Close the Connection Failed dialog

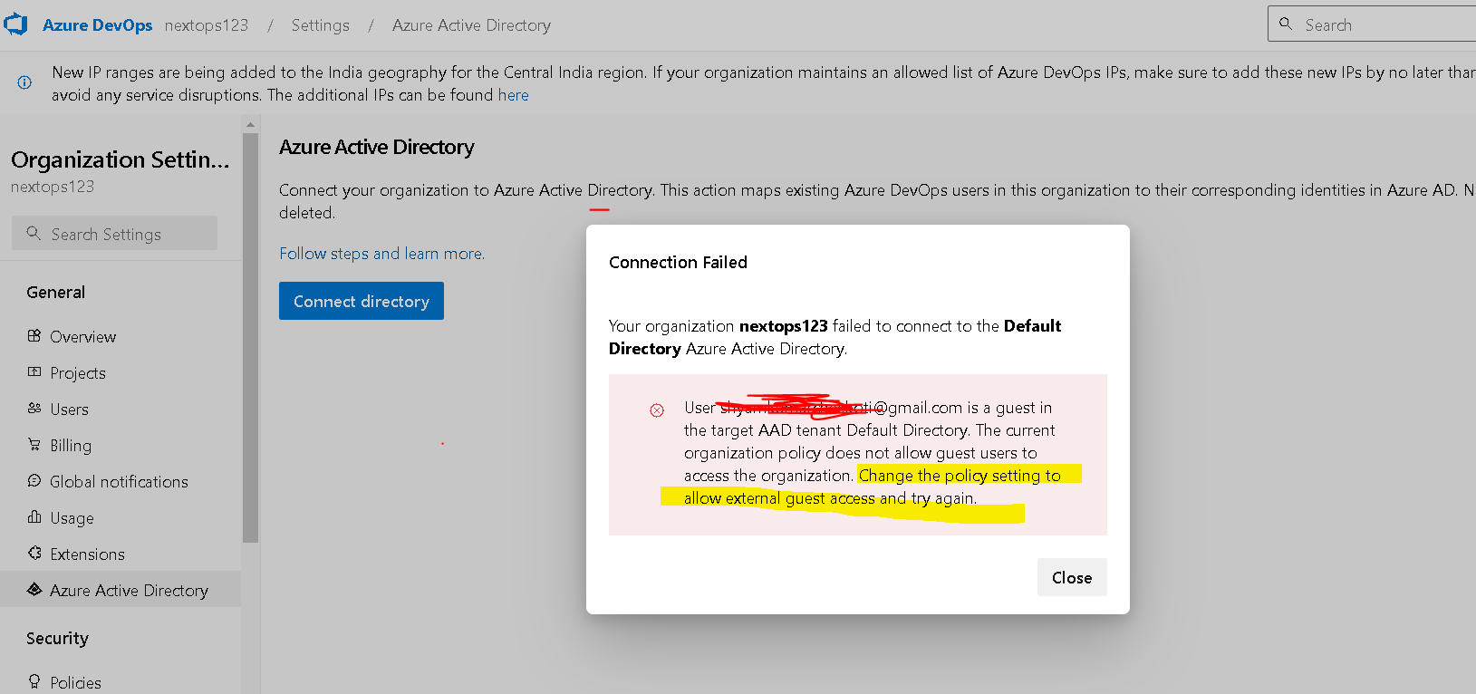(x=1072, y=577)
